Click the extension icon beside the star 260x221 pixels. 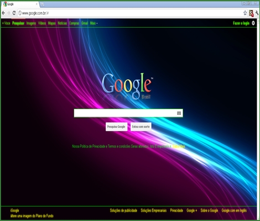(251, 13)
